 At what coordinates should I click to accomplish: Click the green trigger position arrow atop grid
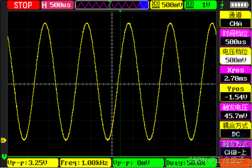(x=120, y=11)
